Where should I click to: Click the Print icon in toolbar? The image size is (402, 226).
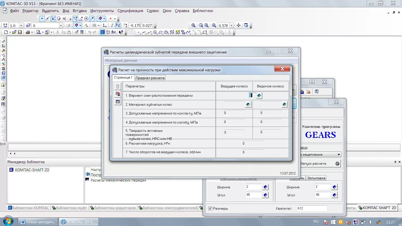click(x=28, y=32)
